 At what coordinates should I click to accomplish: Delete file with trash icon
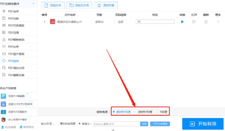click(206, 22)
